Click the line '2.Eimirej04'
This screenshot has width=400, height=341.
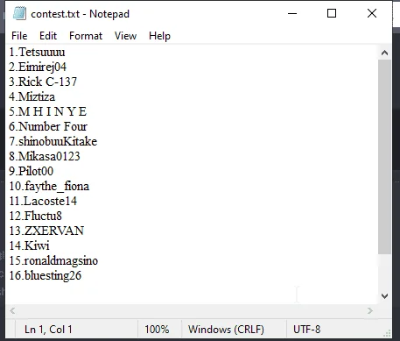pyautogui.click(x=38, y=67)
